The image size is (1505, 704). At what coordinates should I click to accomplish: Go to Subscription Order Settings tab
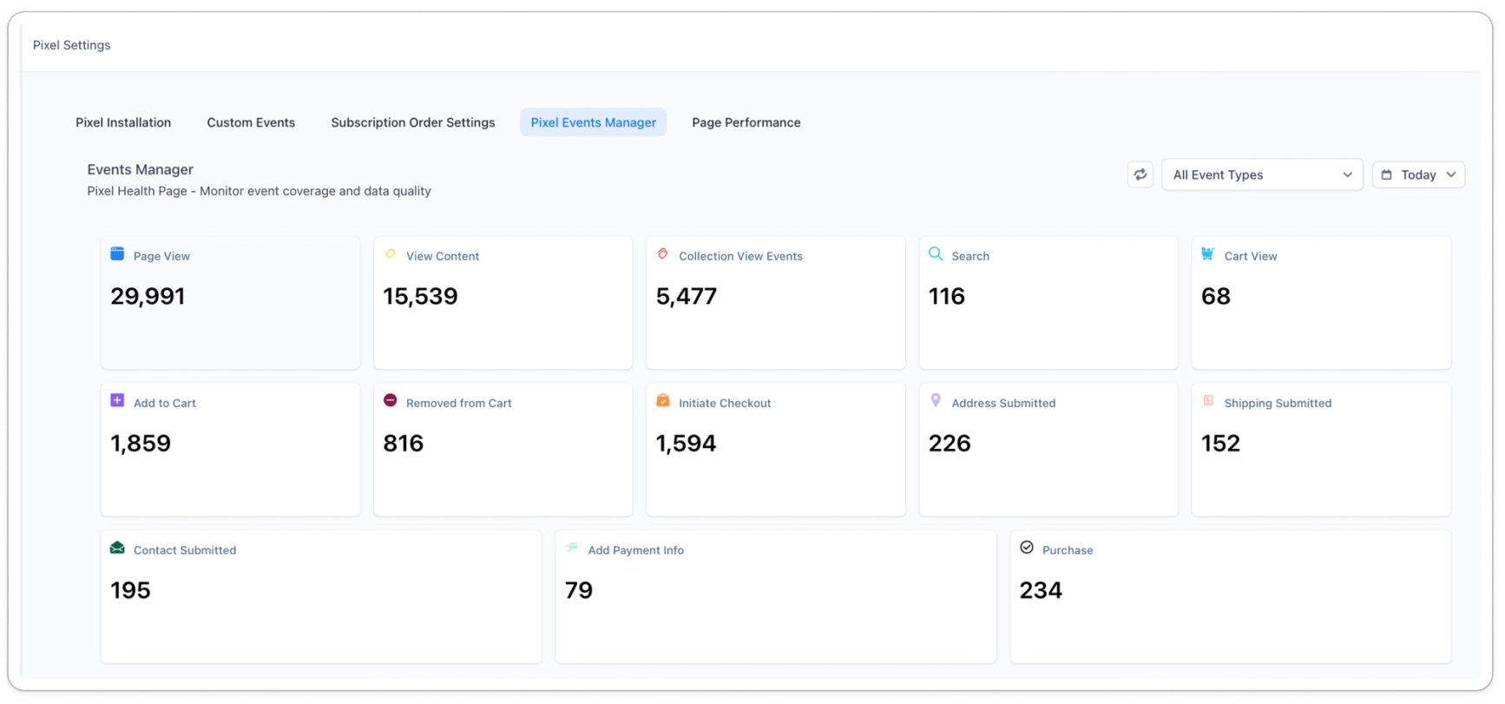(x=412, y=122)
